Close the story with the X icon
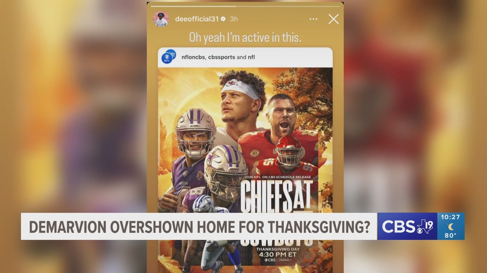 pos(334,19)
